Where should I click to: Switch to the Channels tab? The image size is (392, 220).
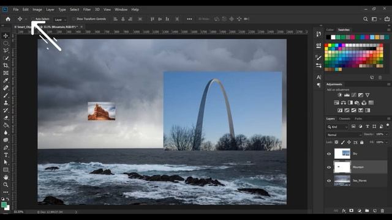click(344, 119)
